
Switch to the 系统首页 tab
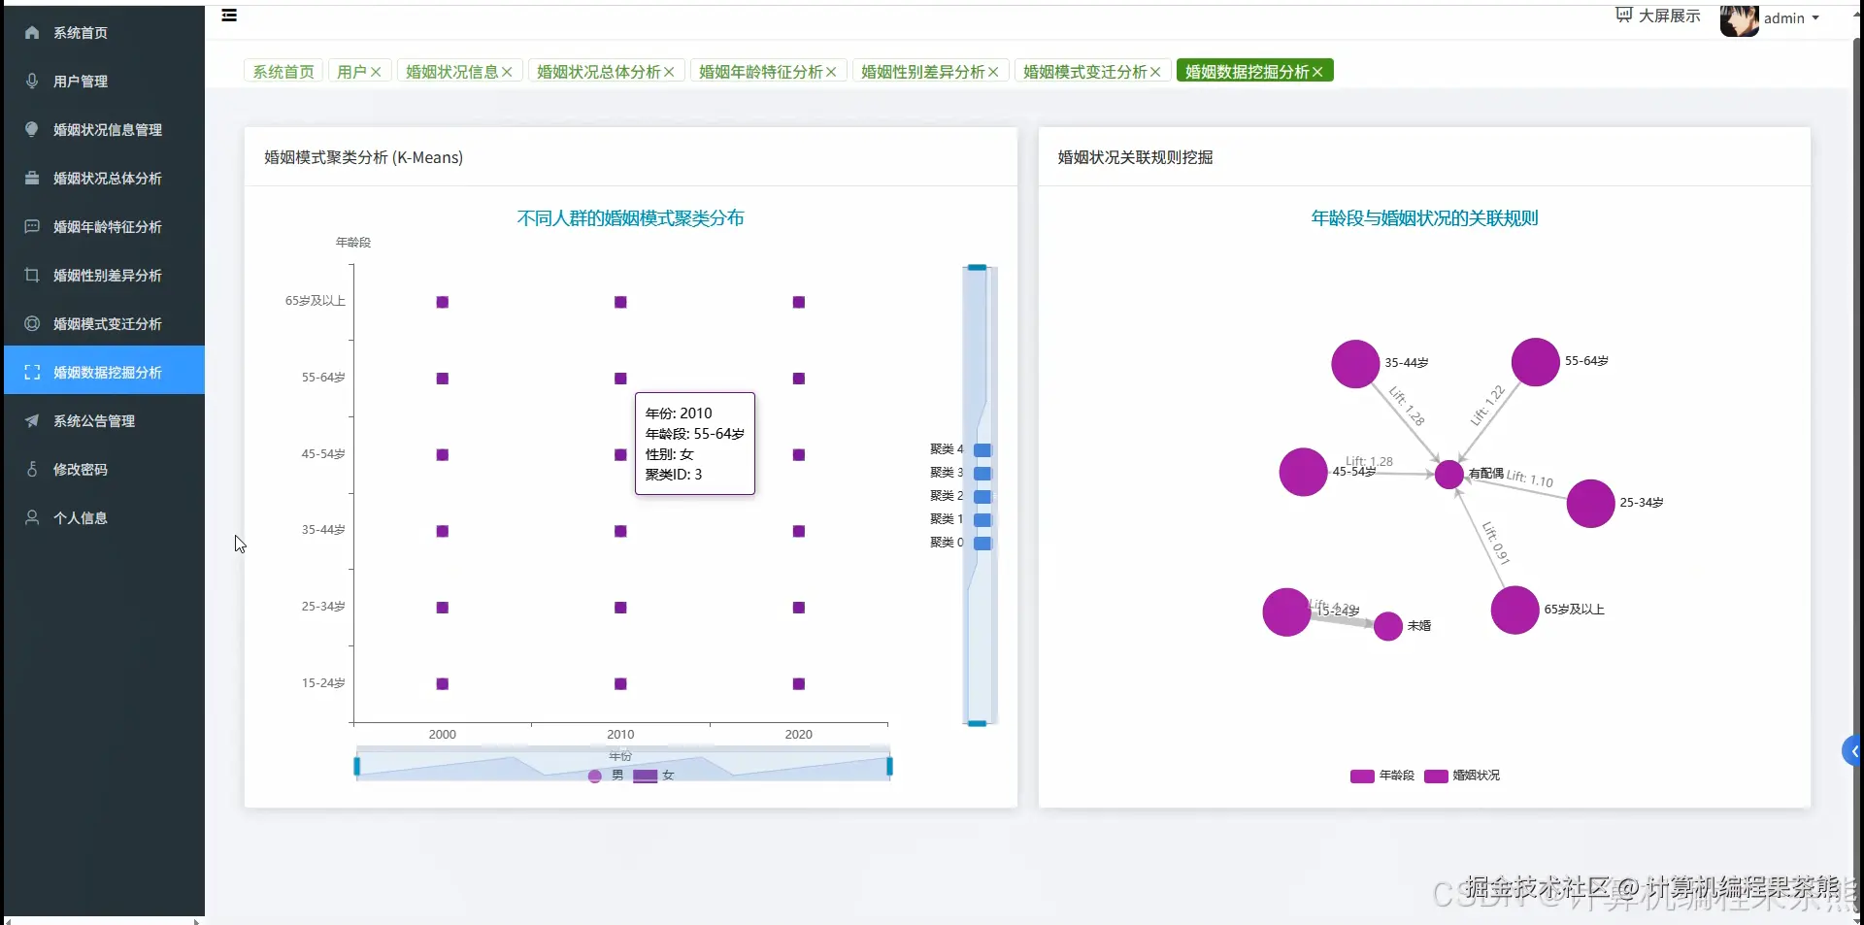[283, 72]
